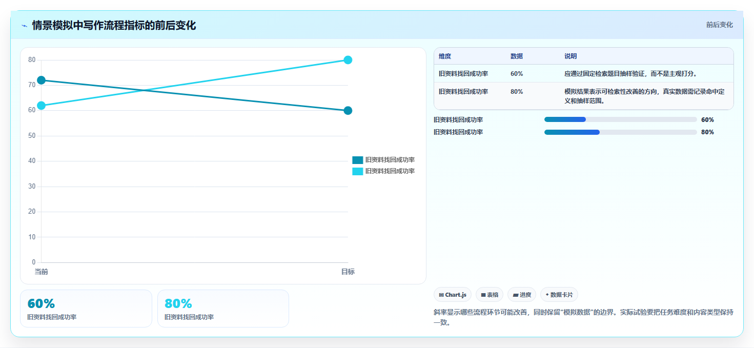Click the lightning icon beside the card title
This screenshot has width=754, height=348.
24,26
